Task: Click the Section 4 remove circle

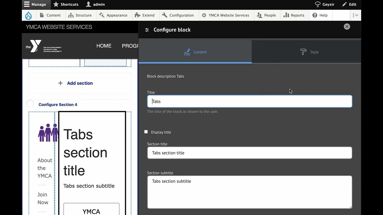Action: (x=30, y=104)
